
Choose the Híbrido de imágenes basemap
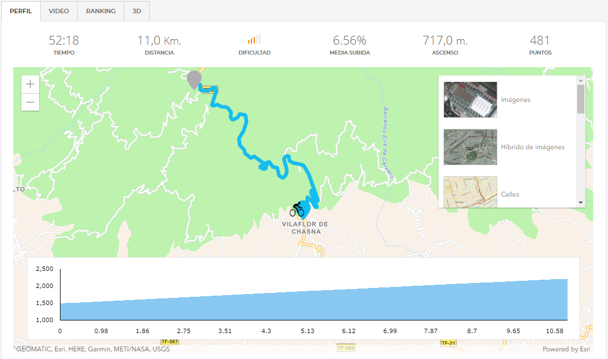point(470,147)
